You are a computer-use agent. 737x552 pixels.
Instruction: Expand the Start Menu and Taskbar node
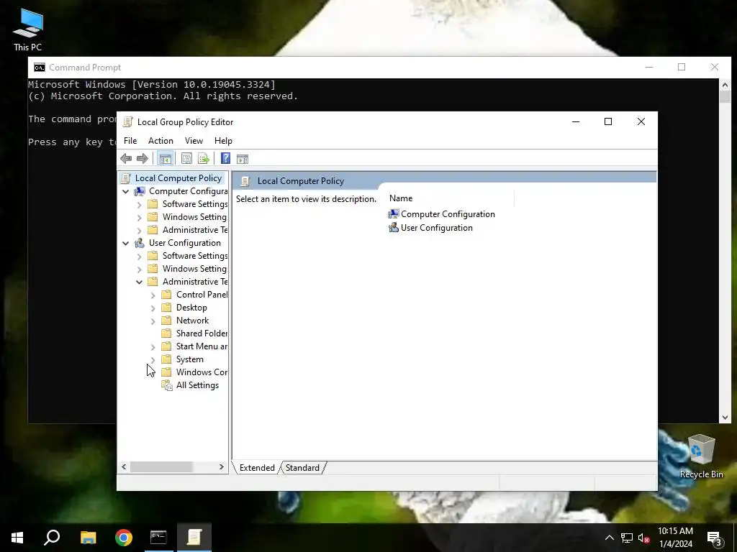(x=153, y=347)
